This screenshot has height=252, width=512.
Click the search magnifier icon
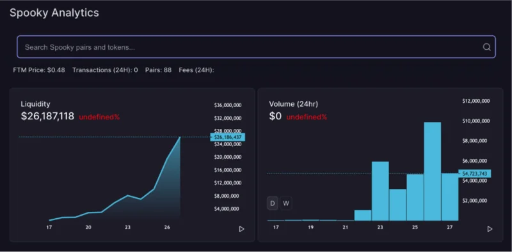coord(486,47)
